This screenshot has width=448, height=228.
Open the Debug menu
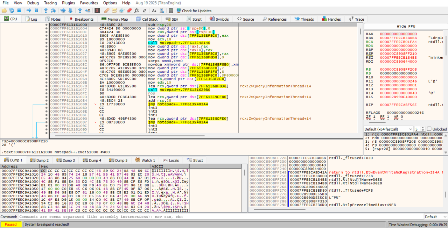pos(33,3)
